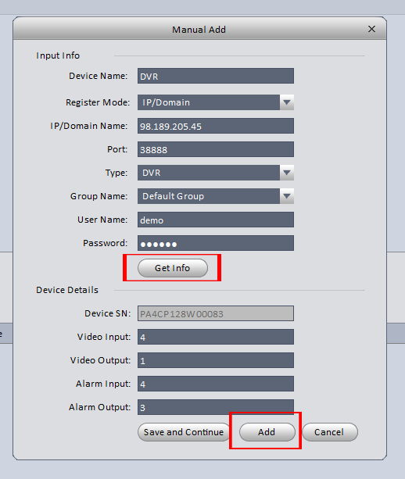Select the Video Input field

(x=216, y=337)
